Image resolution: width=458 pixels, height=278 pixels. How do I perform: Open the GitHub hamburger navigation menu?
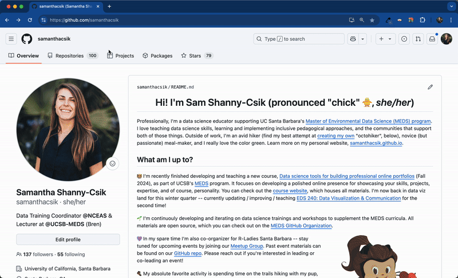11,39
